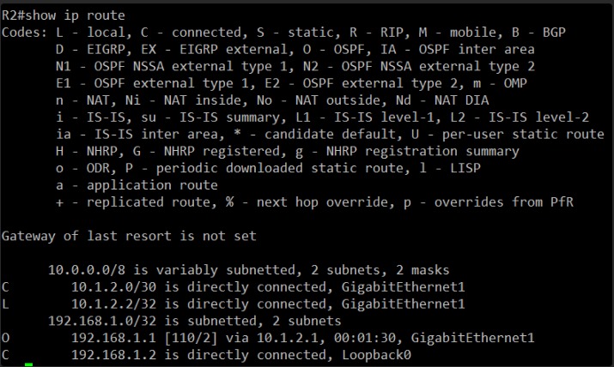This screenshot has width=614, height=367.
Task: Click the [110/2] metric text
Action: point(191,338)
